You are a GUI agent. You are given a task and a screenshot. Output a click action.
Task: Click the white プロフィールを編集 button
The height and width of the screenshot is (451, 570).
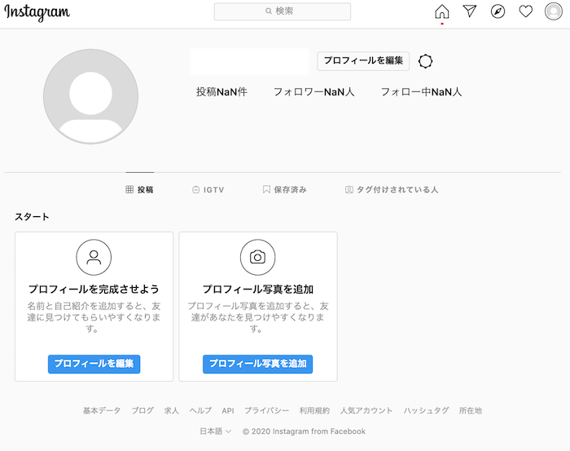pyautogui.click(x=363, y=61)
